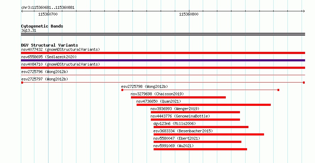The height and width of the screenshot is (163, 315).
Task: Click the chr3:115360681..115360881 coordinate label
Action: point(48,8)
